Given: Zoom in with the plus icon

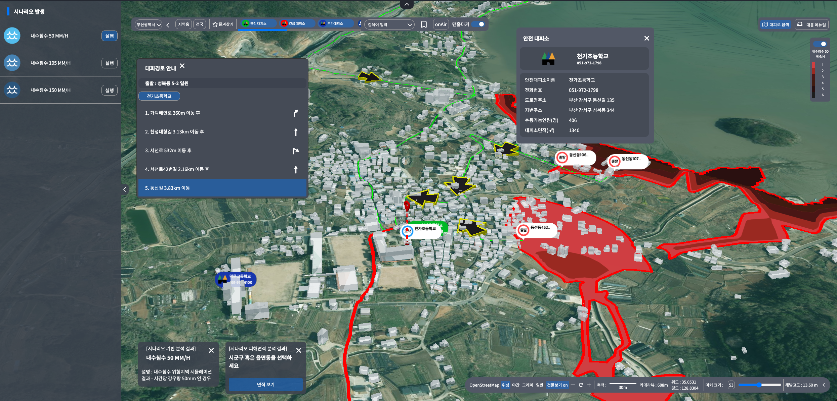Looking at the screenshot, I should tap(589, 385).
